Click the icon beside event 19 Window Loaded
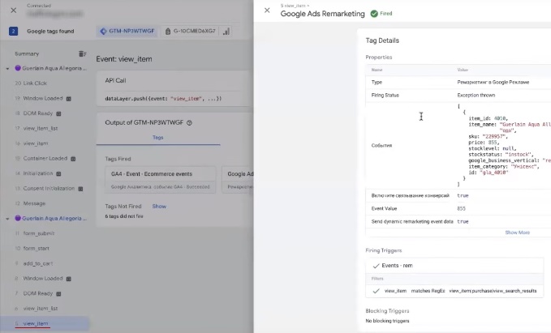The height and width of the screenshot is (333, 551). [x=68, y=98]
